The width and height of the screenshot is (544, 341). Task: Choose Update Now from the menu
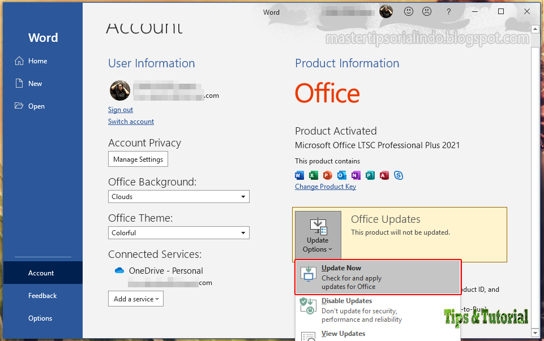pyautogui.click(x=378, y=277)
